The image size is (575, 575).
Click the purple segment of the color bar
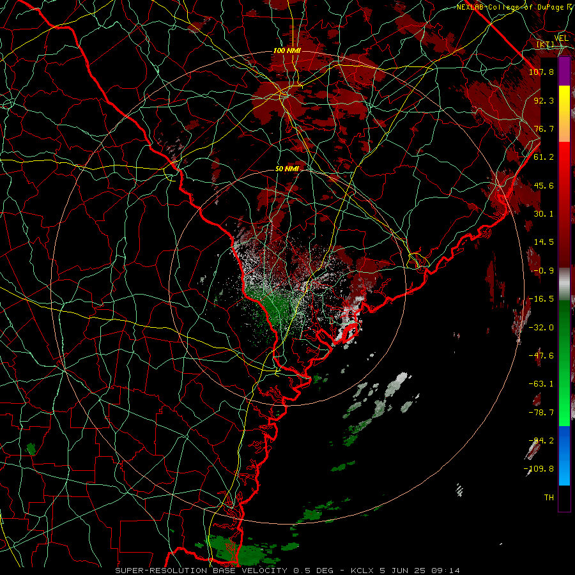564,72
